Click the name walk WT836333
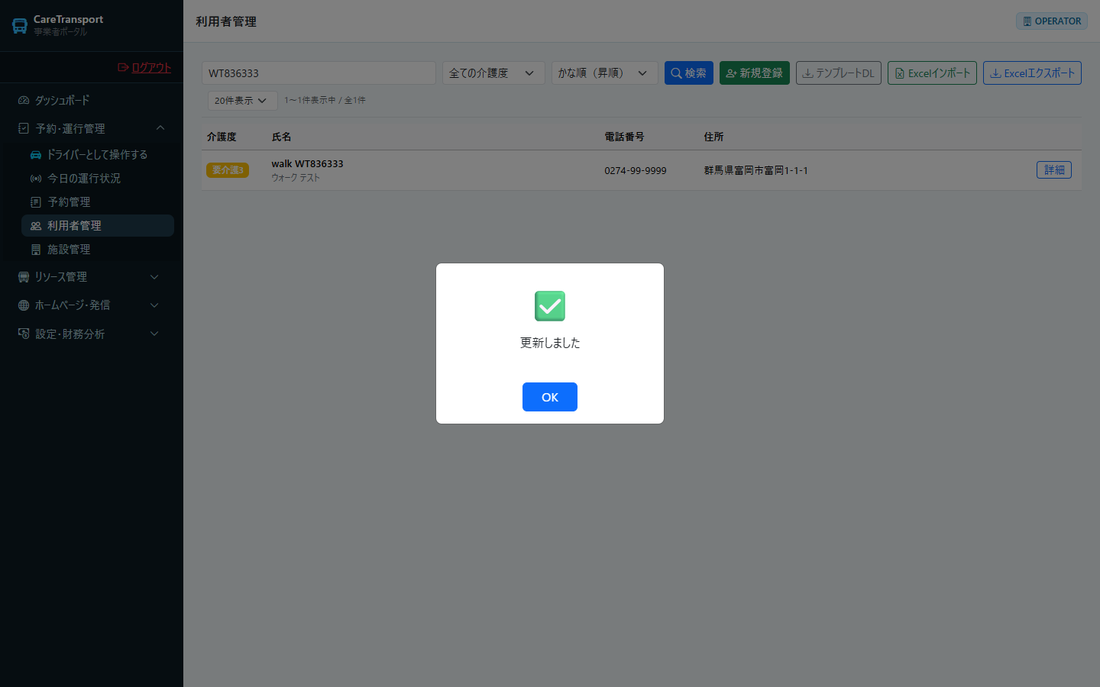 pos(307,163)
